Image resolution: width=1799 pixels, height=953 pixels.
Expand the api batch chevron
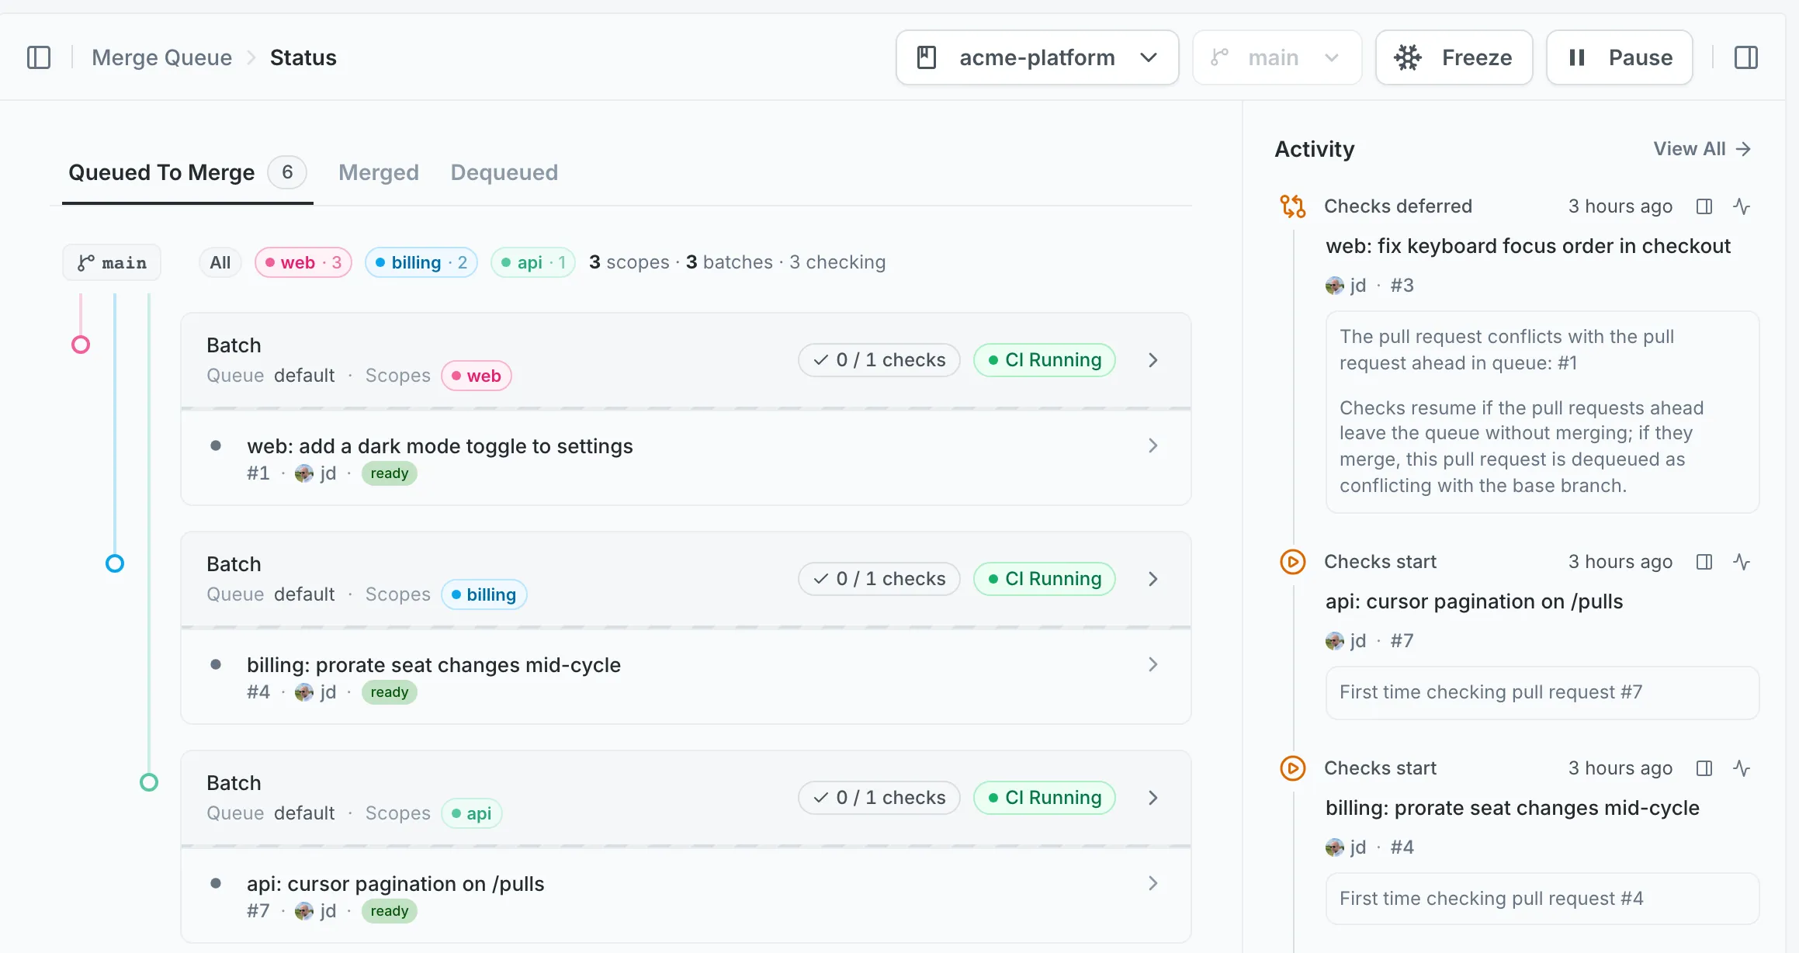tap(1153, 798)
